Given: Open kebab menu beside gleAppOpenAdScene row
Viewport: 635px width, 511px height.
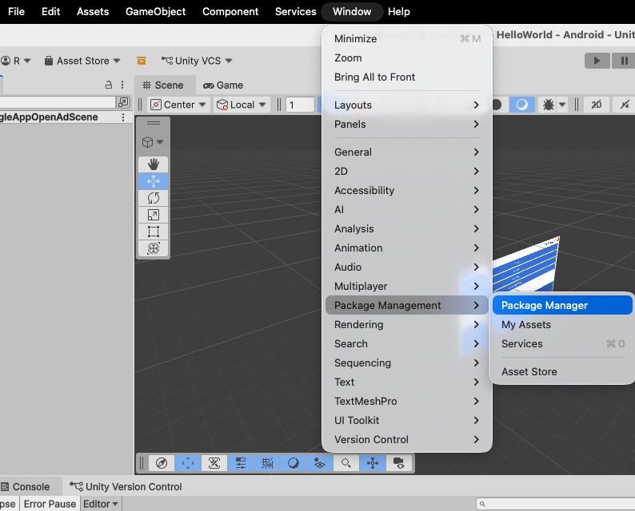Looking at the screenshot, I should tap(122, 117).
